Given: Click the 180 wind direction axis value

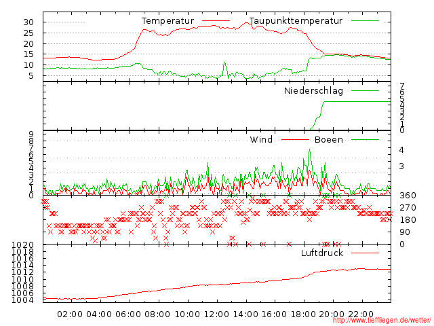Looking at the screenshot, I should point(408,220).
